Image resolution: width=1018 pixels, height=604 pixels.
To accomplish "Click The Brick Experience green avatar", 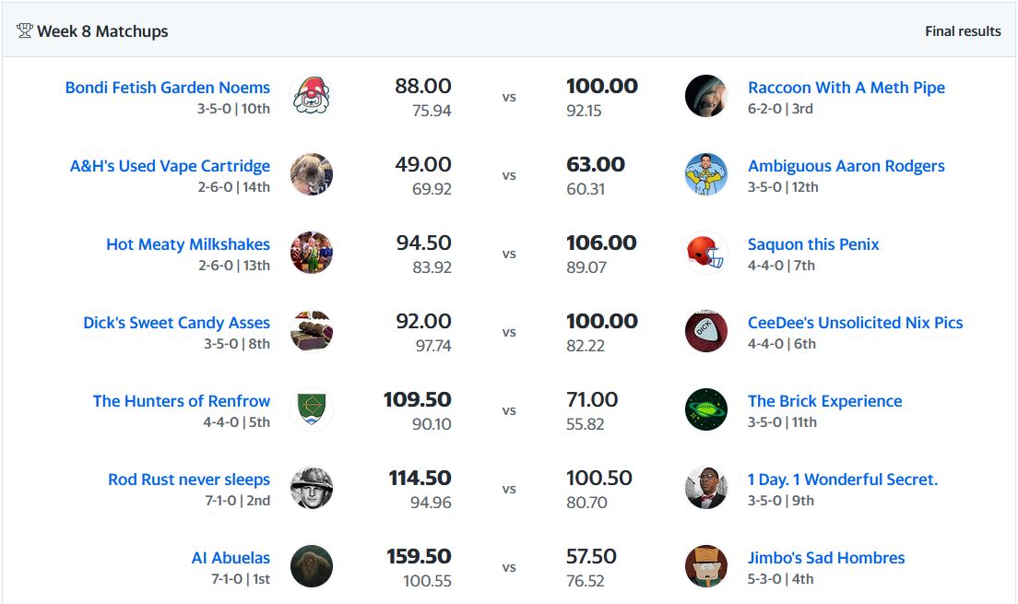I will [x=706, y=409].
